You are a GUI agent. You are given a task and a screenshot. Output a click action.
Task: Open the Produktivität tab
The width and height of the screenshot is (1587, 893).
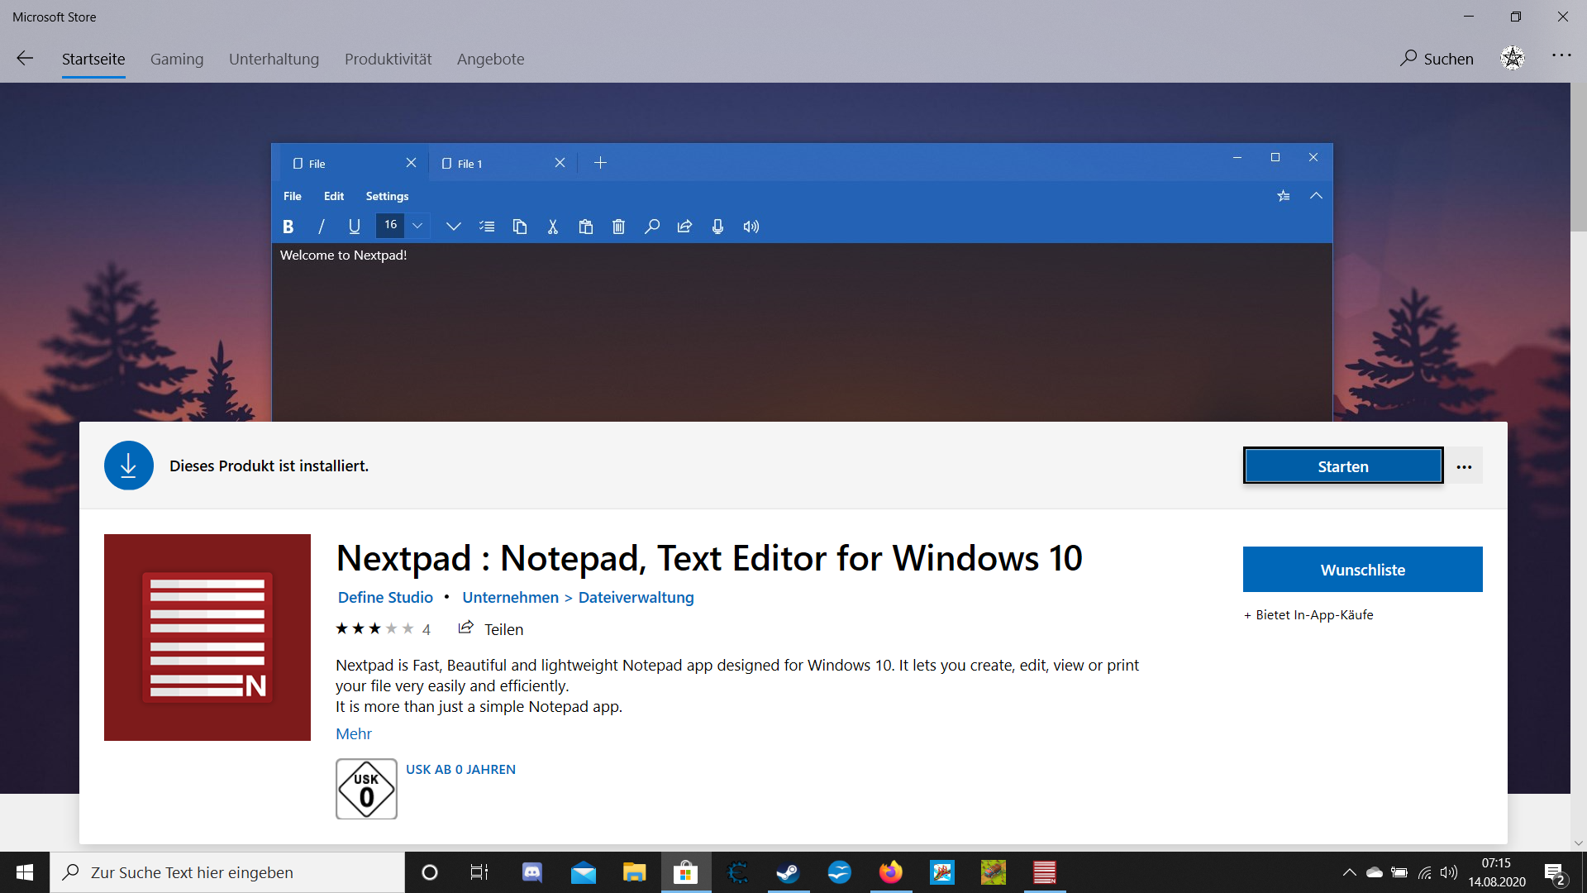(x=388, y=59)
